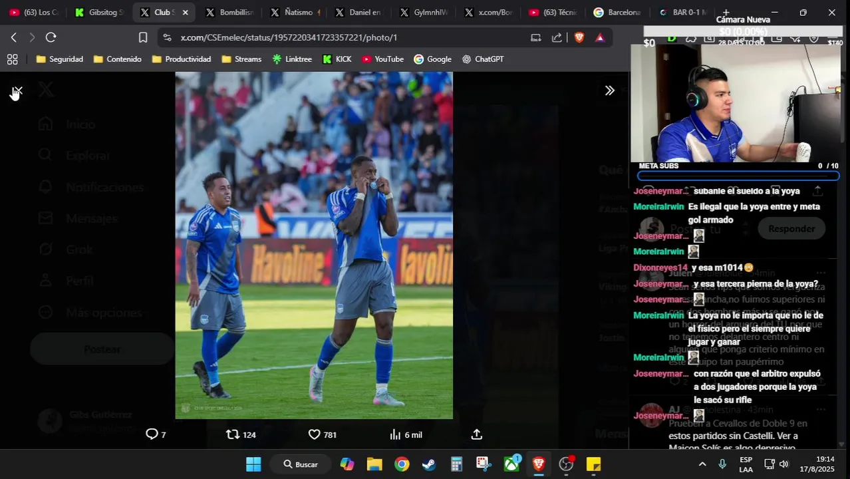Switch to the '(63) Técnic' YouTube tab
850x479 pixels.
click(554, 12)
